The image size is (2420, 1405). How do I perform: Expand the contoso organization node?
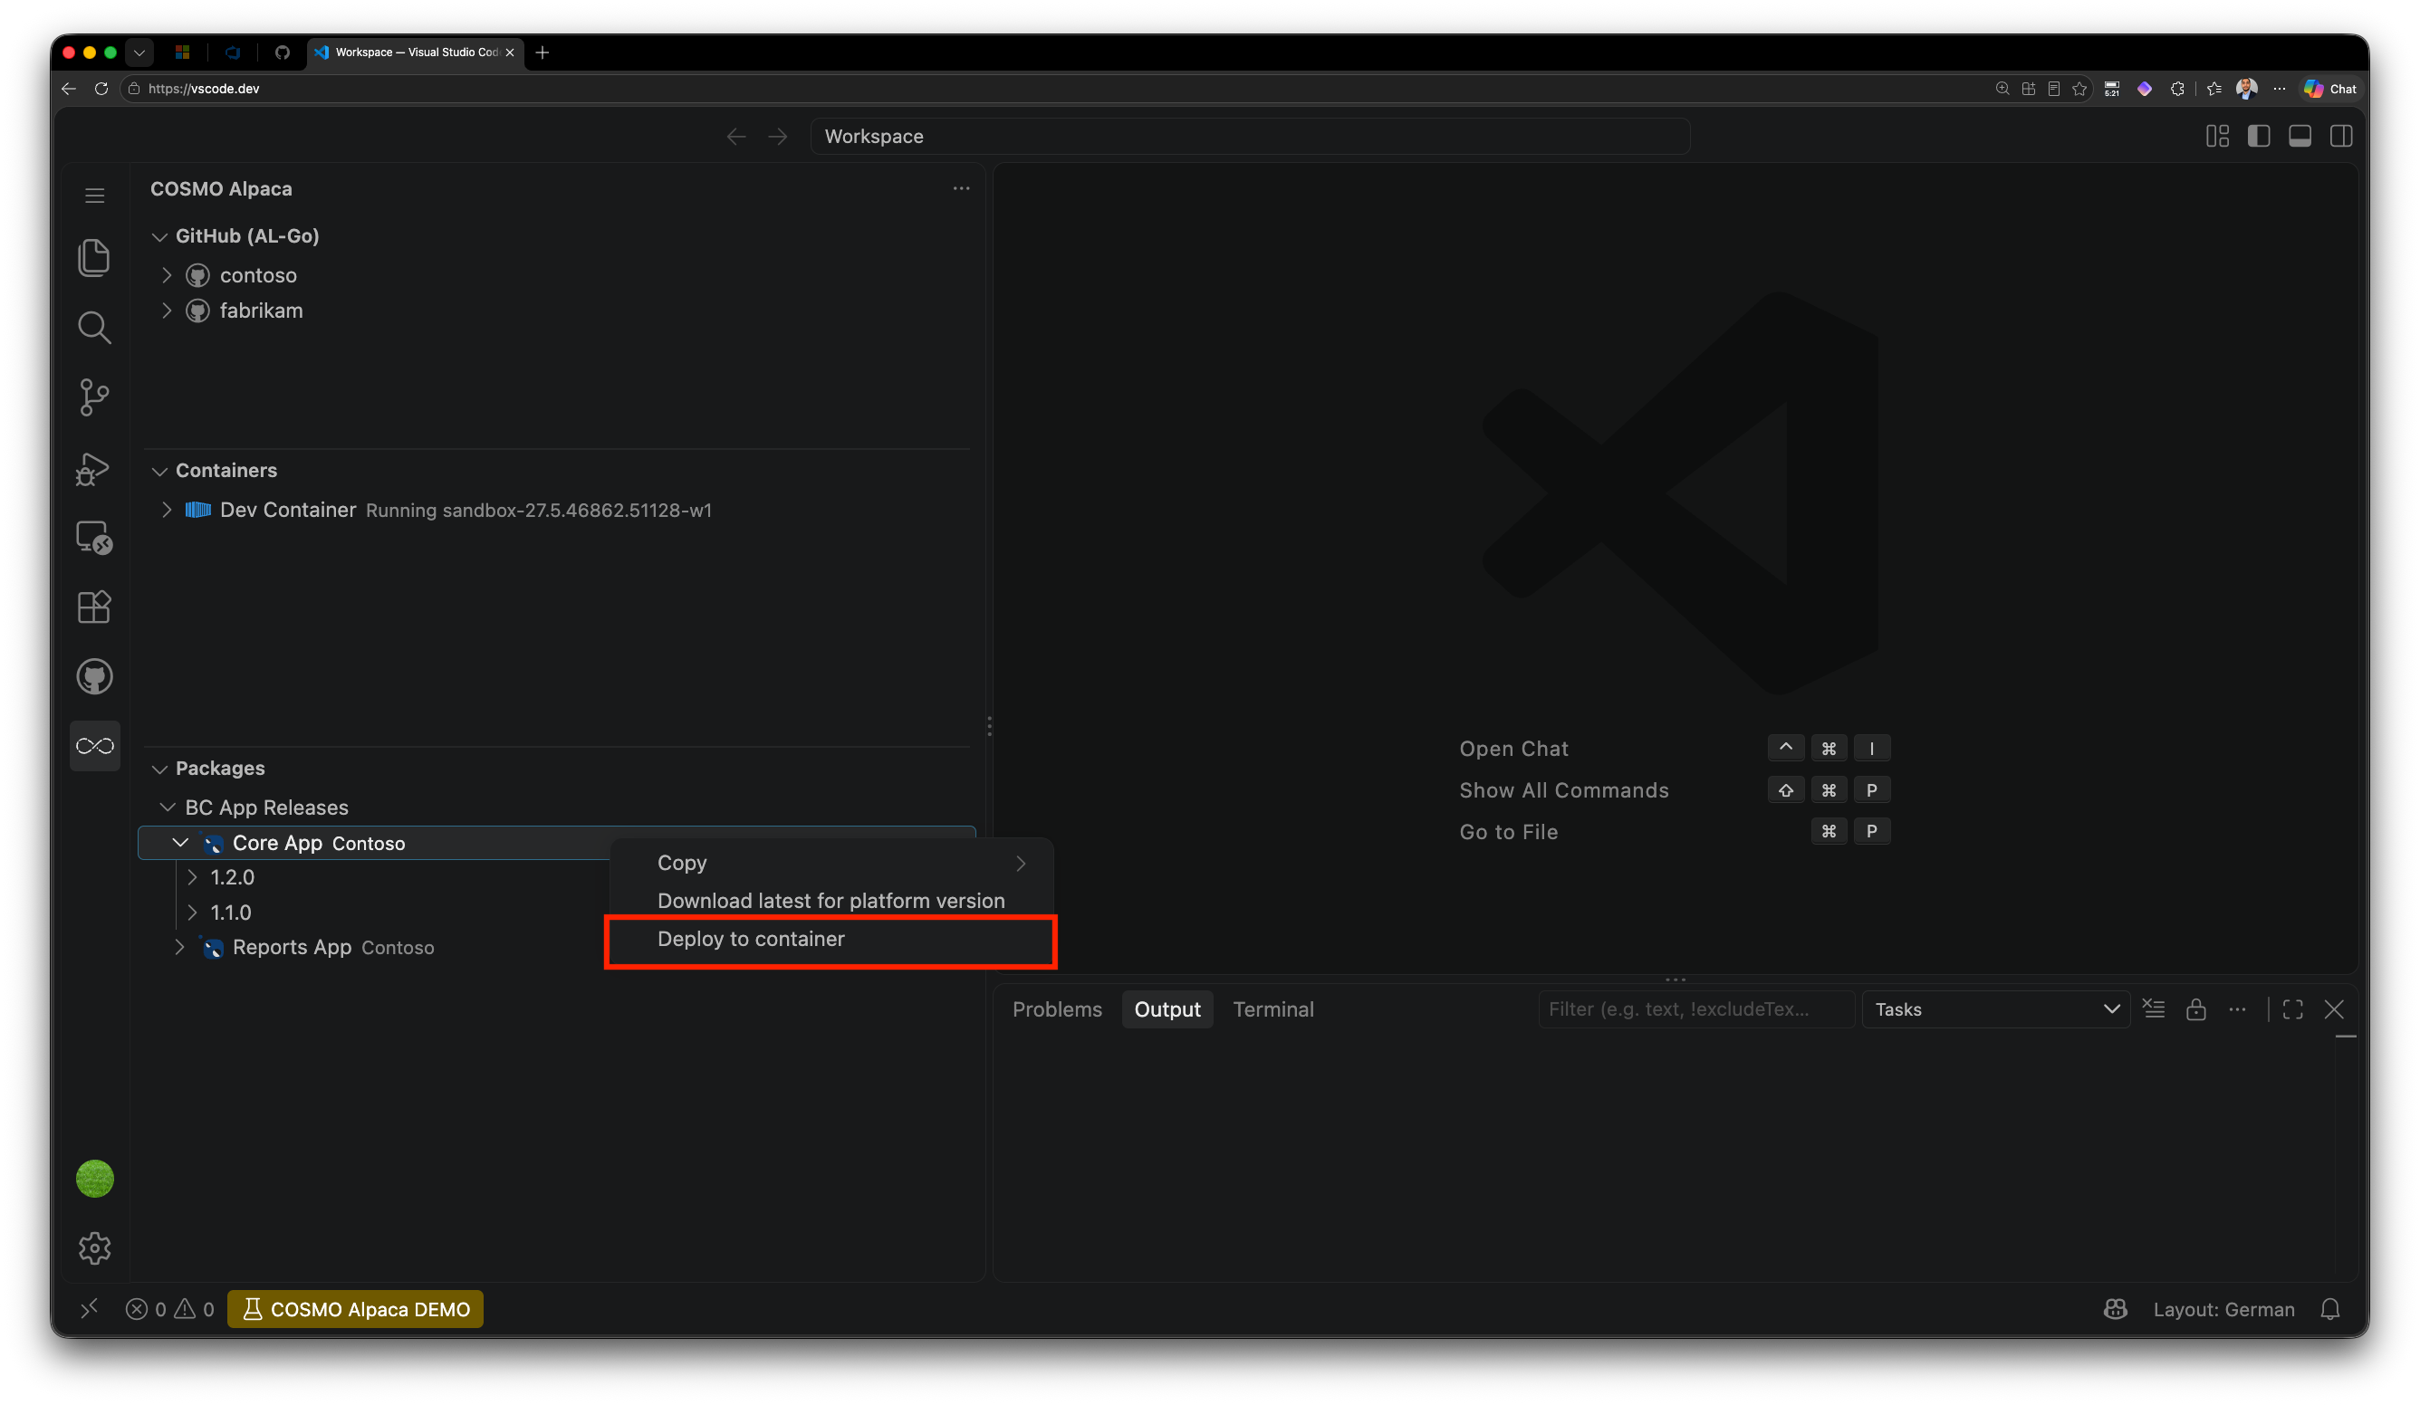[x=167, y=275]
